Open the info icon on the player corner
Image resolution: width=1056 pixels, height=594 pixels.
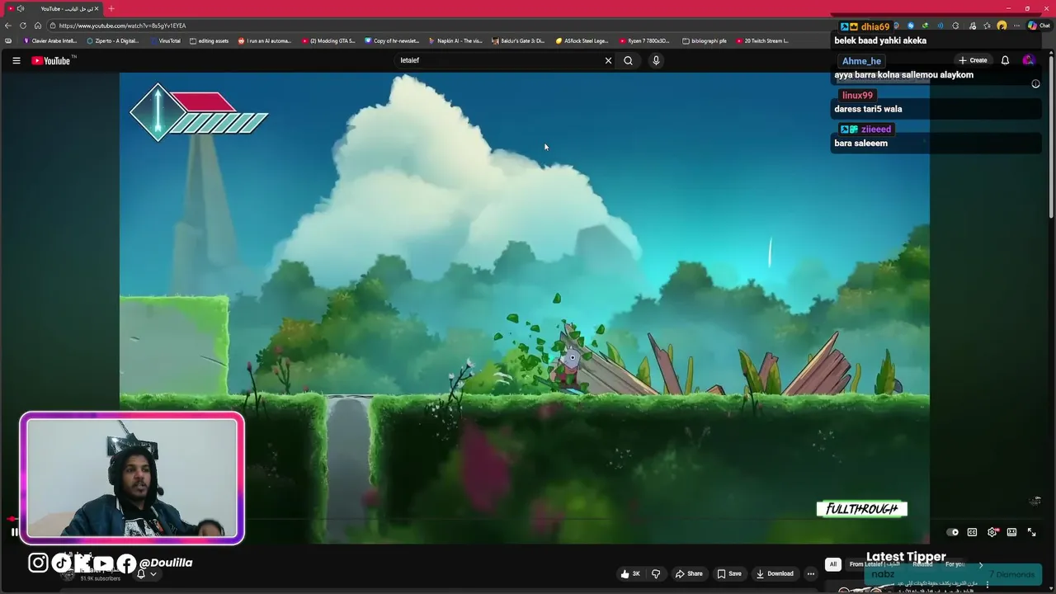tap(1035, 83)
